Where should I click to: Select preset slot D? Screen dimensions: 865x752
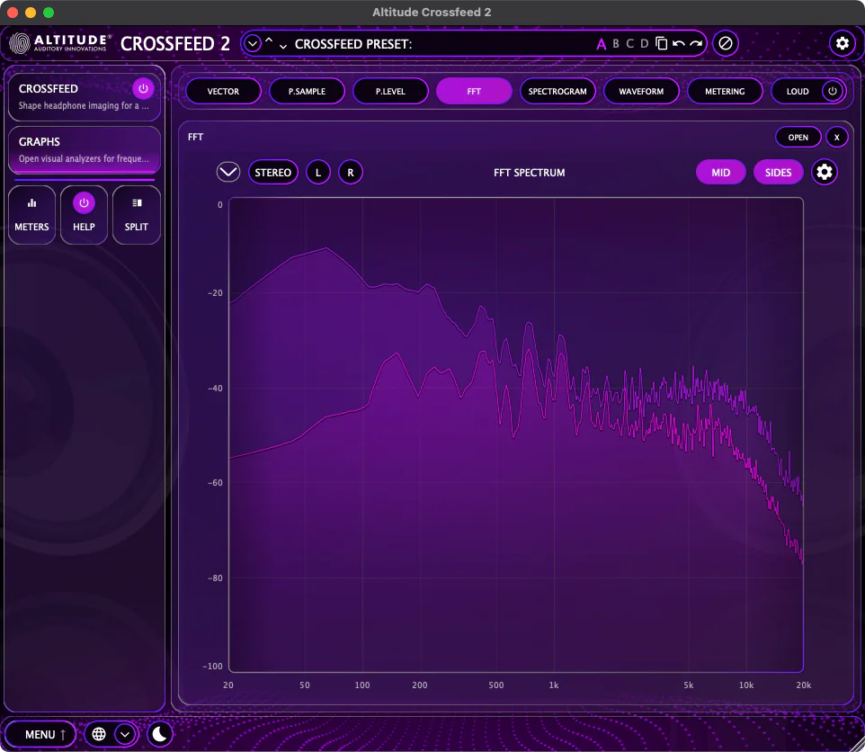[x=644, y=43]
